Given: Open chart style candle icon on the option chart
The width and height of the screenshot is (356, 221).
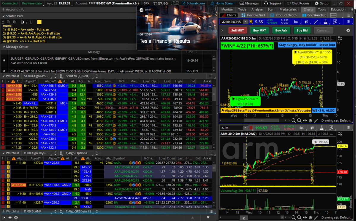Looking at the screenshot, I should [306, 22].
